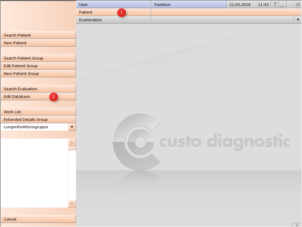Image resolution: width=302 pixels, height=227 pixels.
Task: Click Search Patient
Action: (38, 35)
